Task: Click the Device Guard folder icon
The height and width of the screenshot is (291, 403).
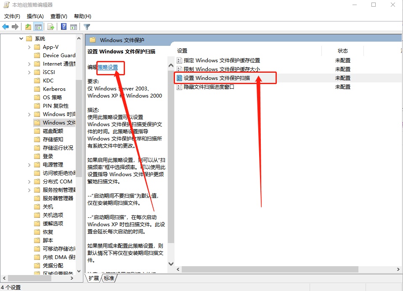Action: pyautogui.click(x=37, y=56)
